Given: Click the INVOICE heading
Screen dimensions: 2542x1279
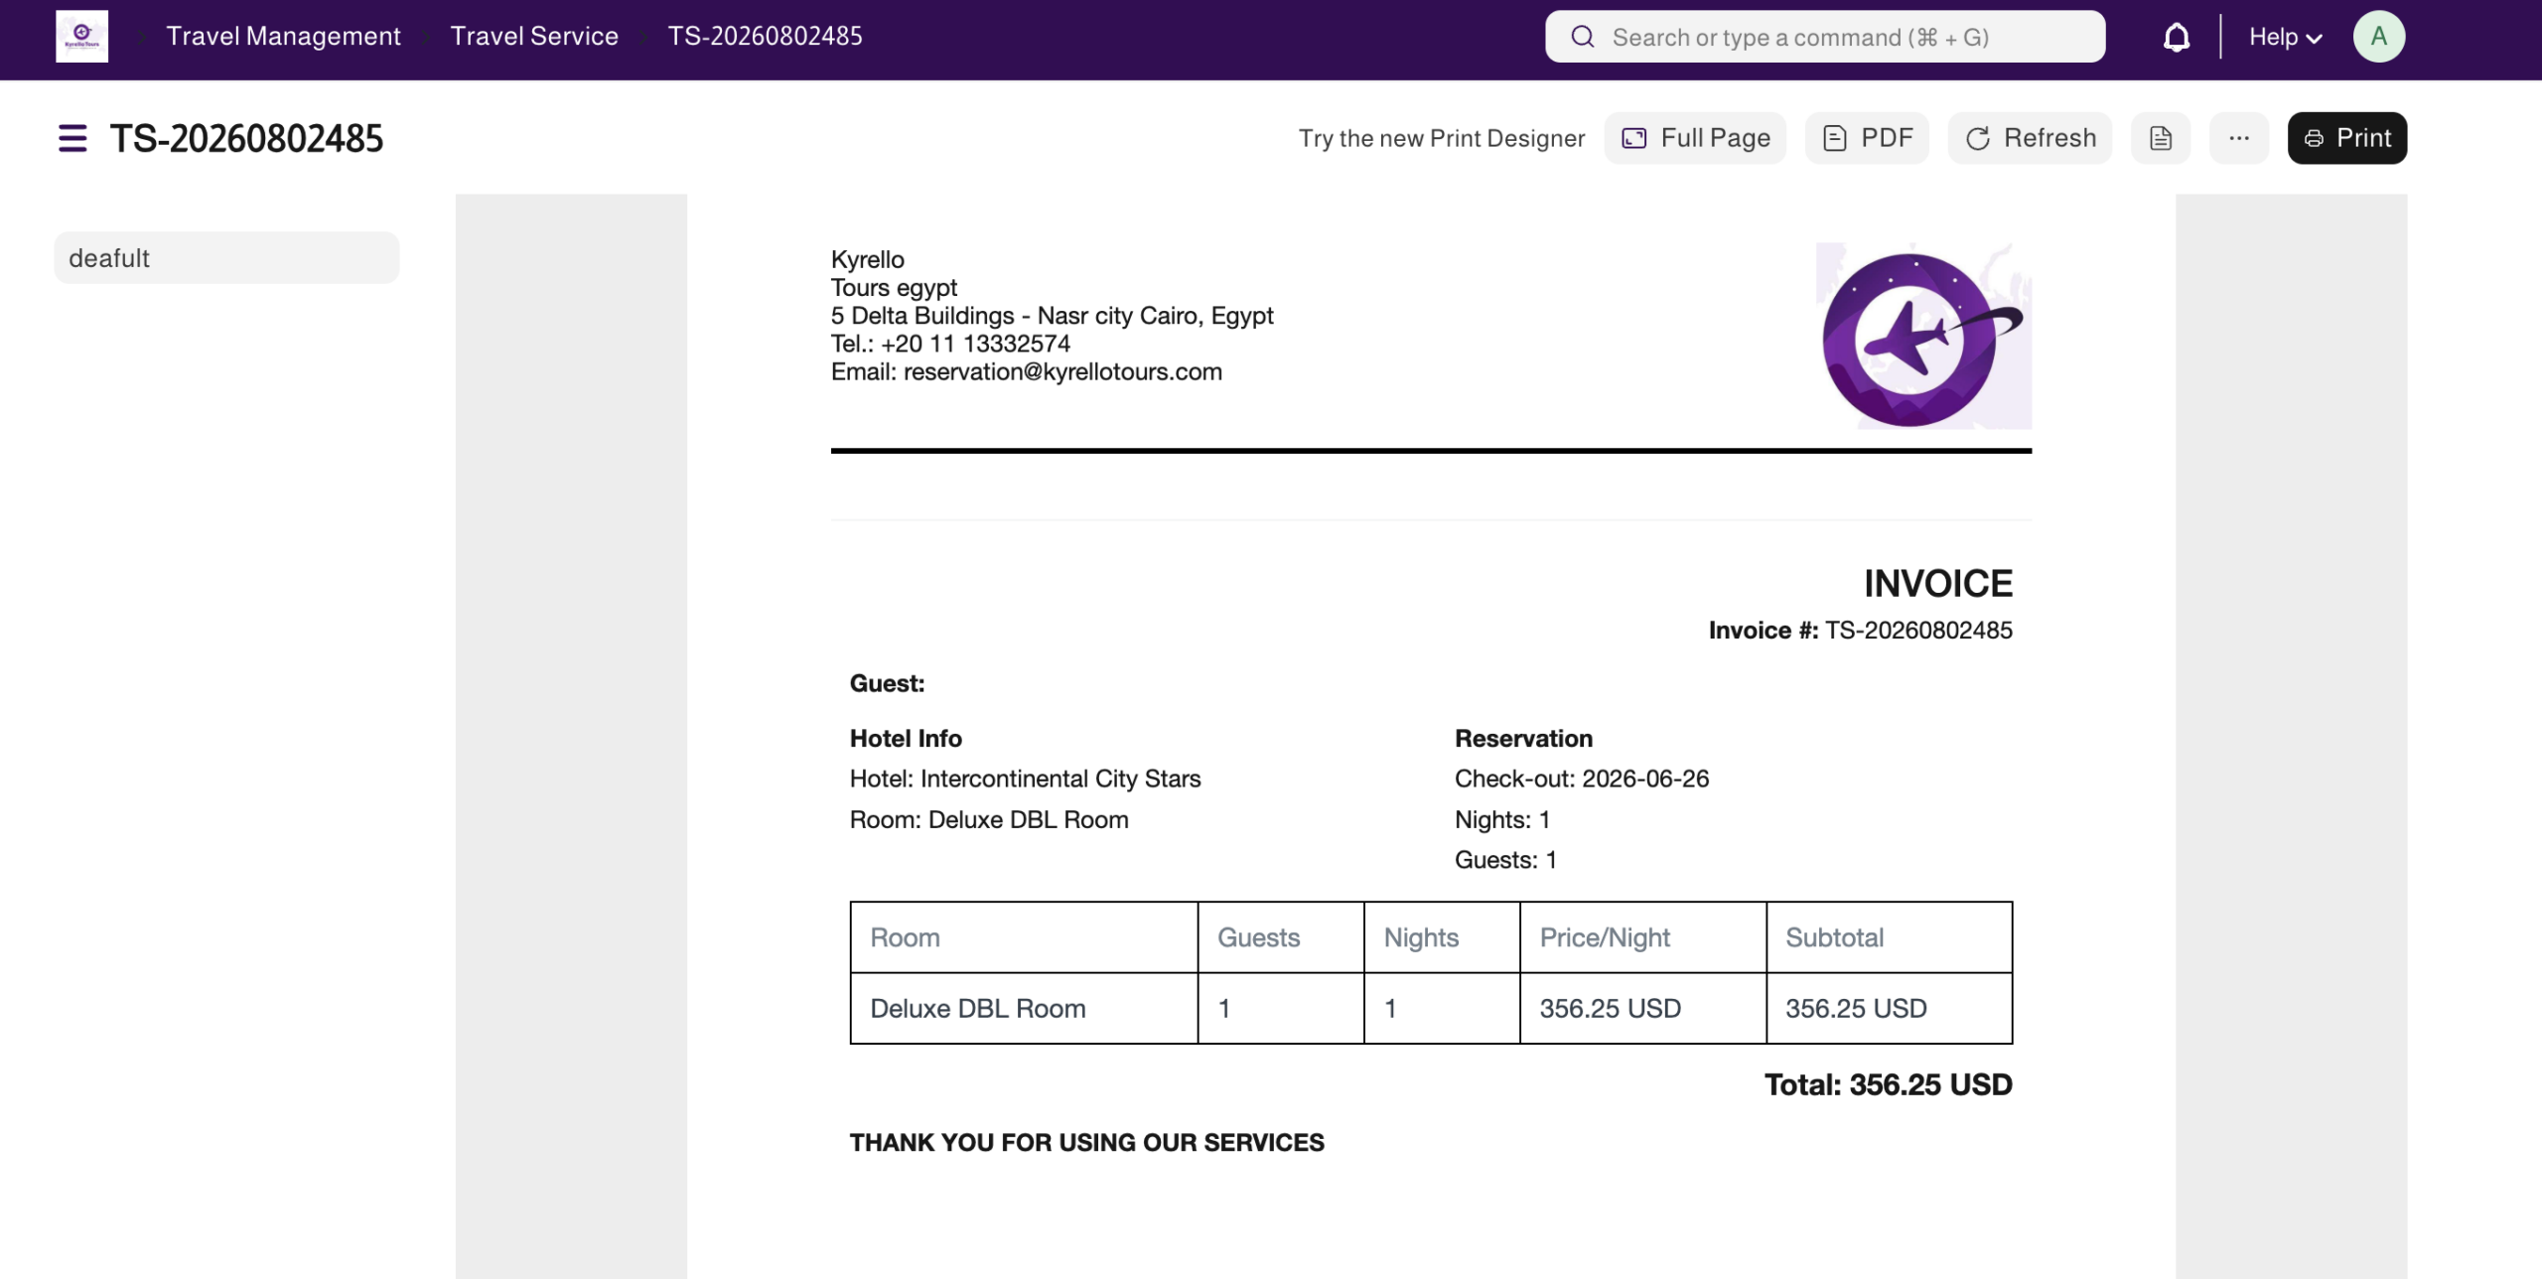Looking at the screenshot, I should point(1937,583).
